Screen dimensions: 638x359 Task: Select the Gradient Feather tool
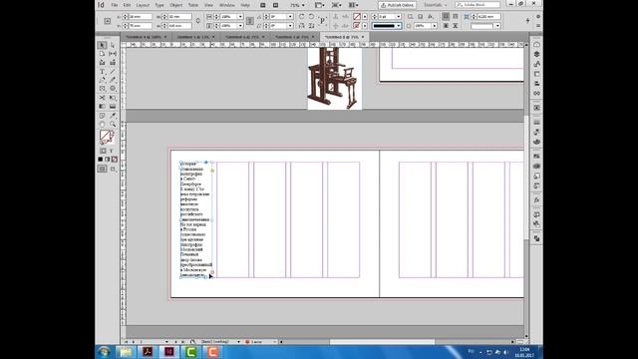click(x=113, y=107)
